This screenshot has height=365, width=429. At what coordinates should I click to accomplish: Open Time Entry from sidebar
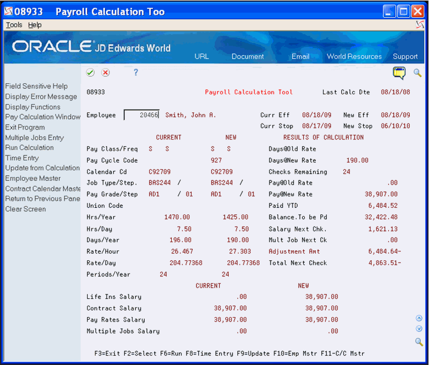coord(22,158)
